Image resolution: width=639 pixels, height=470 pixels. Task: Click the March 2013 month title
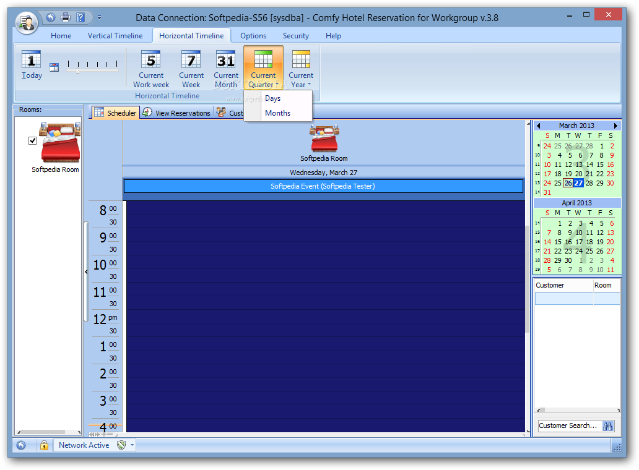pyautogui.click(x=576, y=126)
